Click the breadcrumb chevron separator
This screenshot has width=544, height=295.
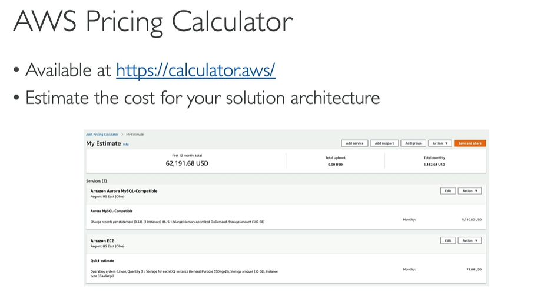click(x=122, y=135)
